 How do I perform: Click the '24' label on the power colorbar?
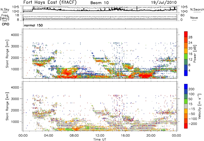pyautogui.click(x=190, y=43)
